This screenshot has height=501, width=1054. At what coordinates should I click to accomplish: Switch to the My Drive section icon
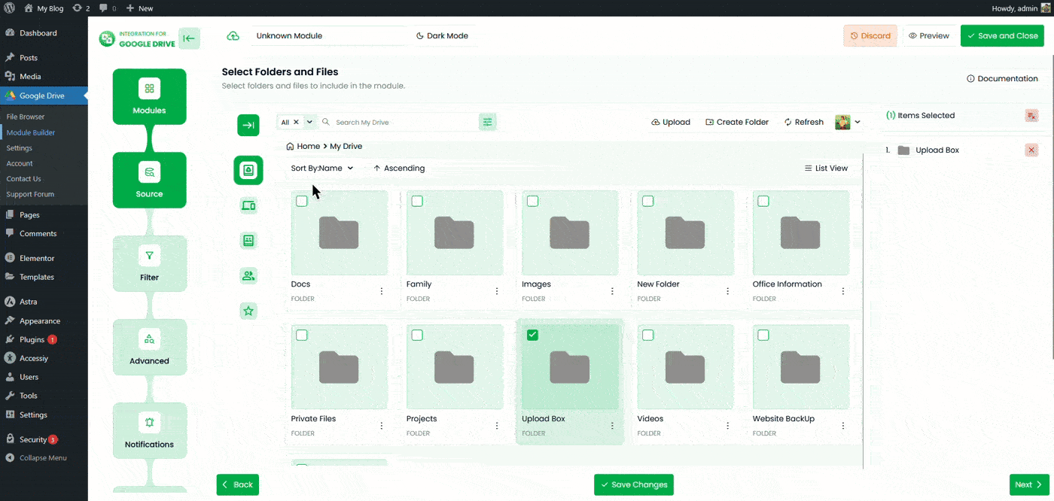click(x=248, y=170)
